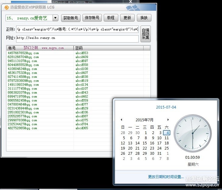Image resolution: width=222 pixels, height=190 pixels.
Task: Go to previous month in calendar
Action: pos(121,120)
